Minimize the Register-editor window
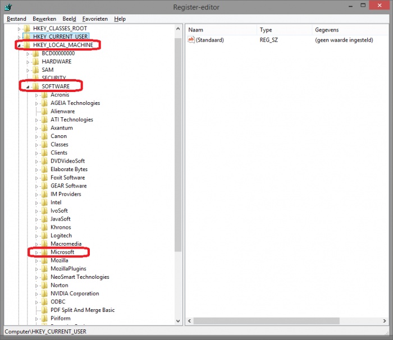Image resolution: width=393 pixels, height=340 pixels. coord(351,6)
